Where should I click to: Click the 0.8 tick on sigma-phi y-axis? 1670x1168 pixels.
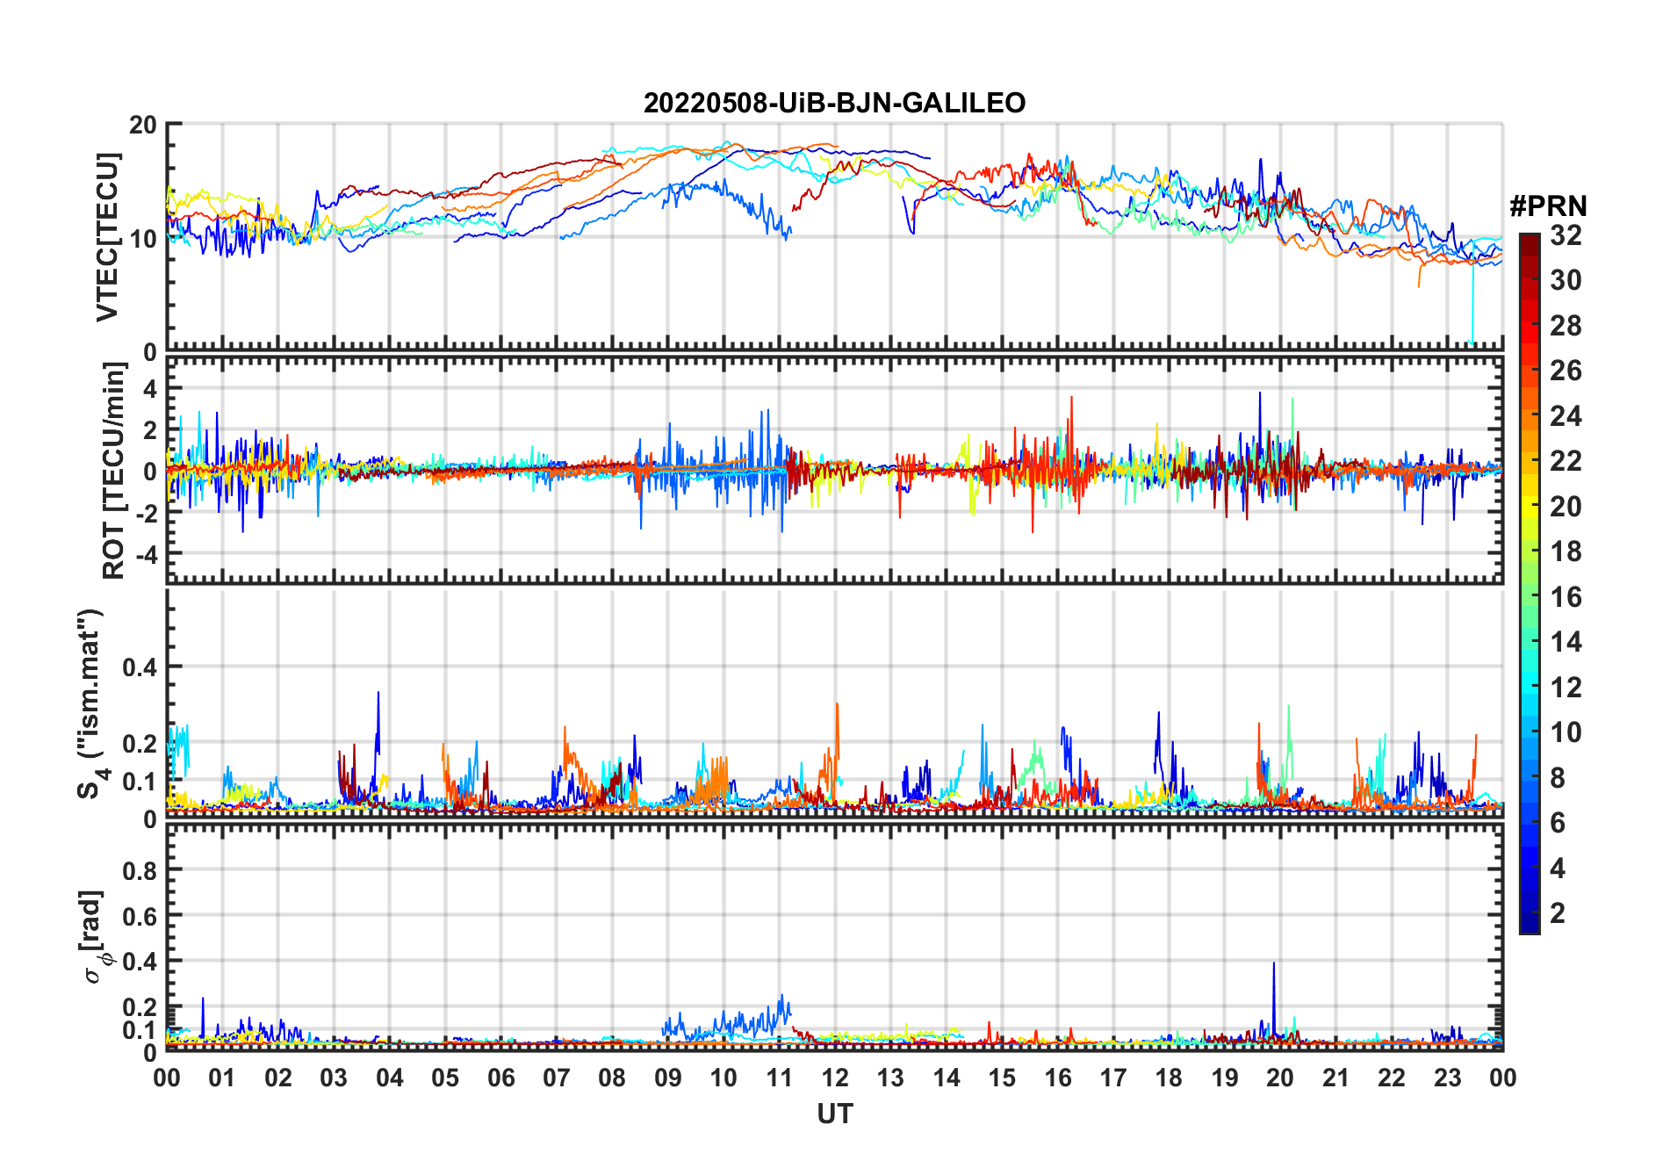[x=140, y=870]
